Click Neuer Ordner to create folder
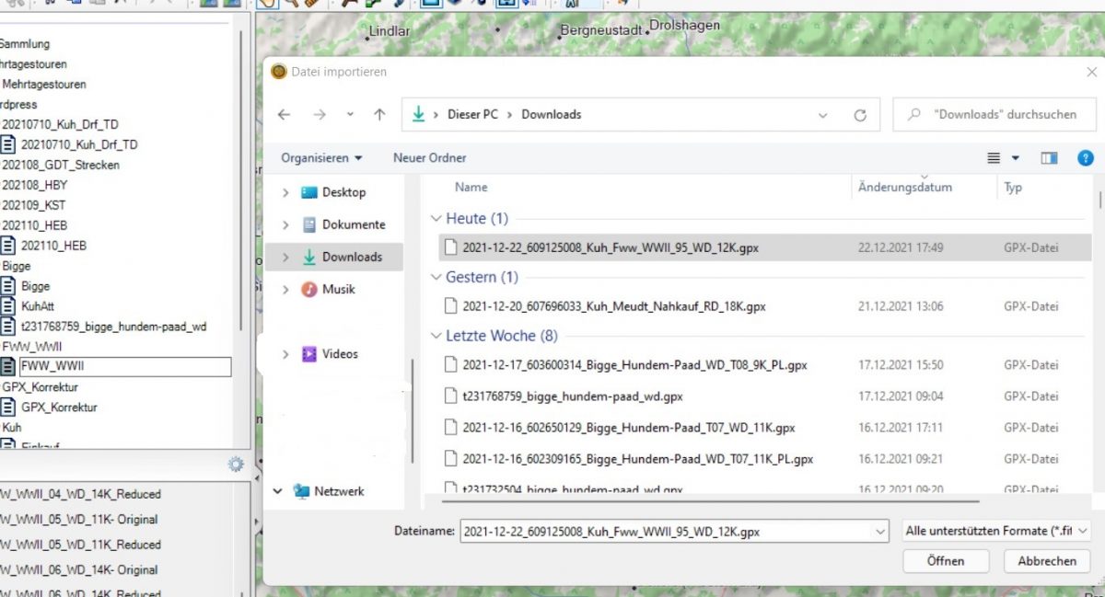 click(429, 158)
